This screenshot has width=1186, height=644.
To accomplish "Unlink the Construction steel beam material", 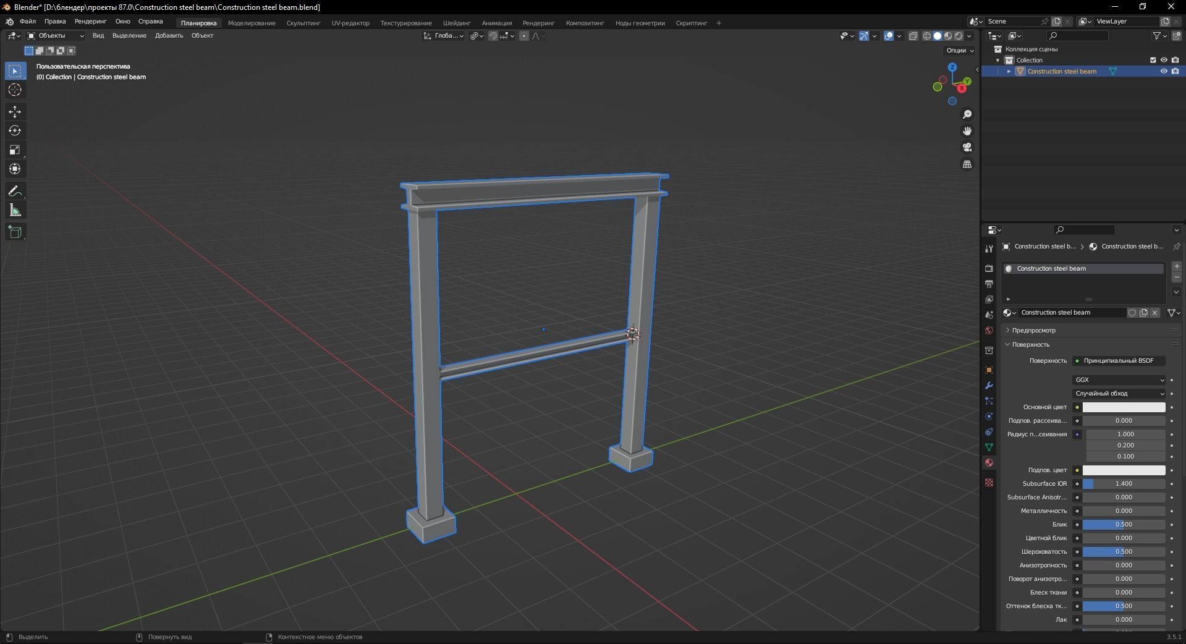I will (1154, 313).
